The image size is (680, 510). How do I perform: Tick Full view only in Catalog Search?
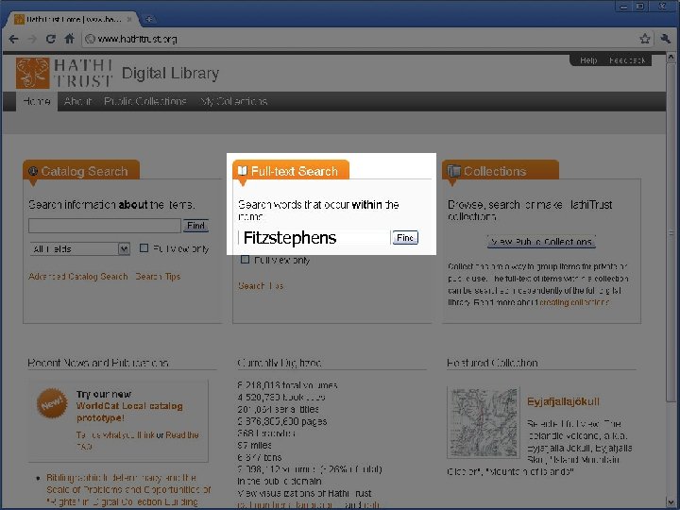click(x=144, y=248)
